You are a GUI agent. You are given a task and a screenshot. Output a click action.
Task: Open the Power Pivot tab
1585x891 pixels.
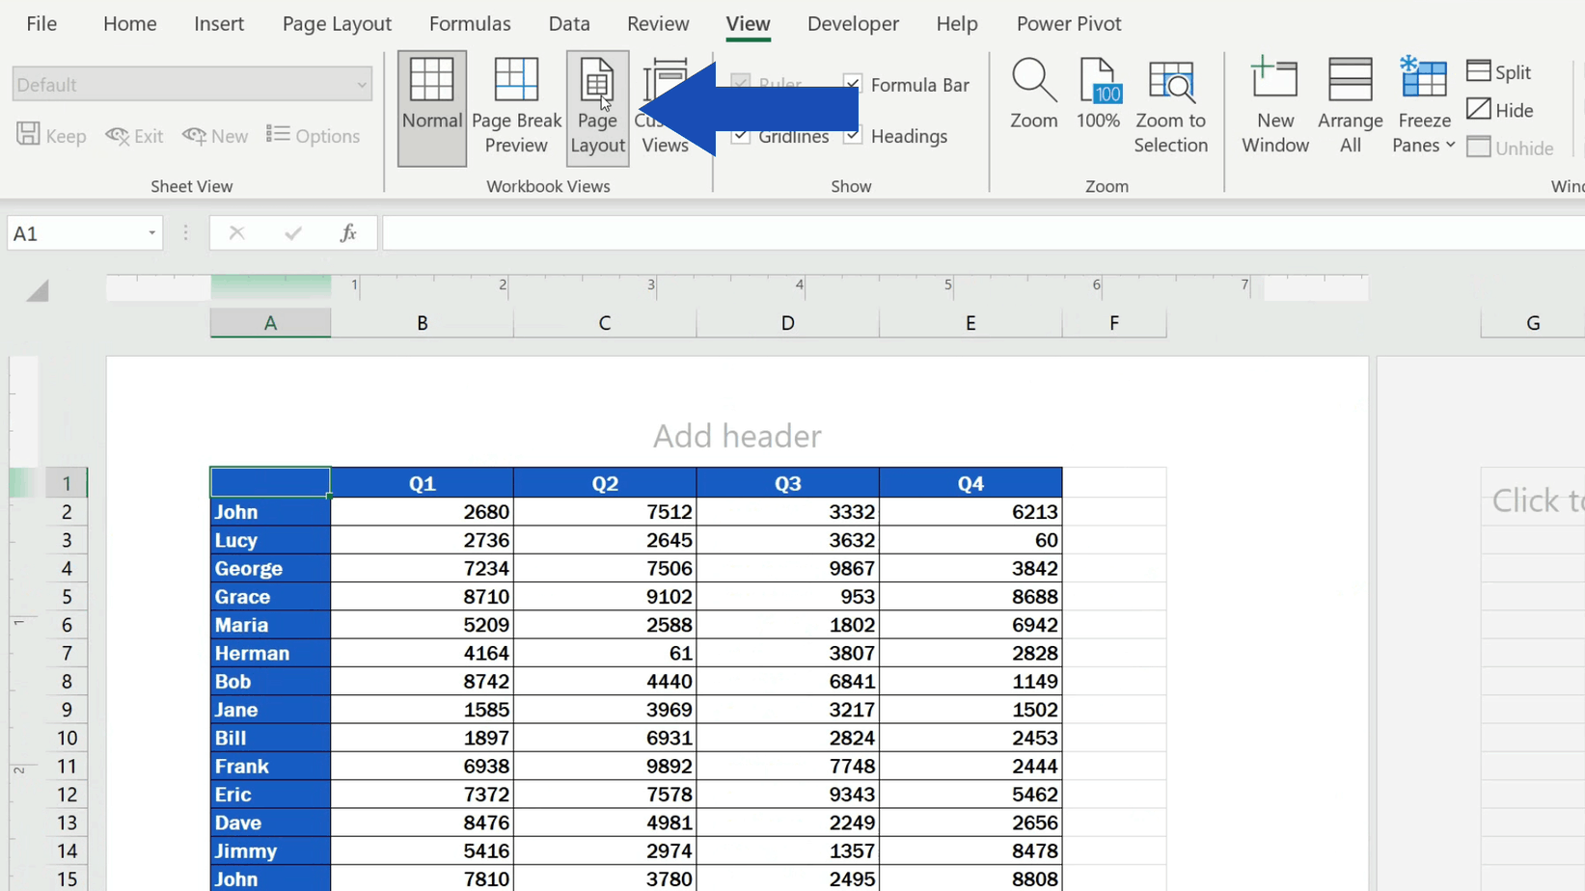point(1068,23)
